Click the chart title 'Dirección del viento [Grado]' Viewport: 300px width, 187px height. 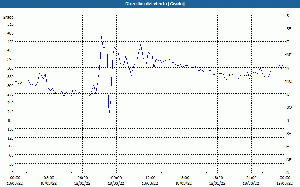point(155,4)
